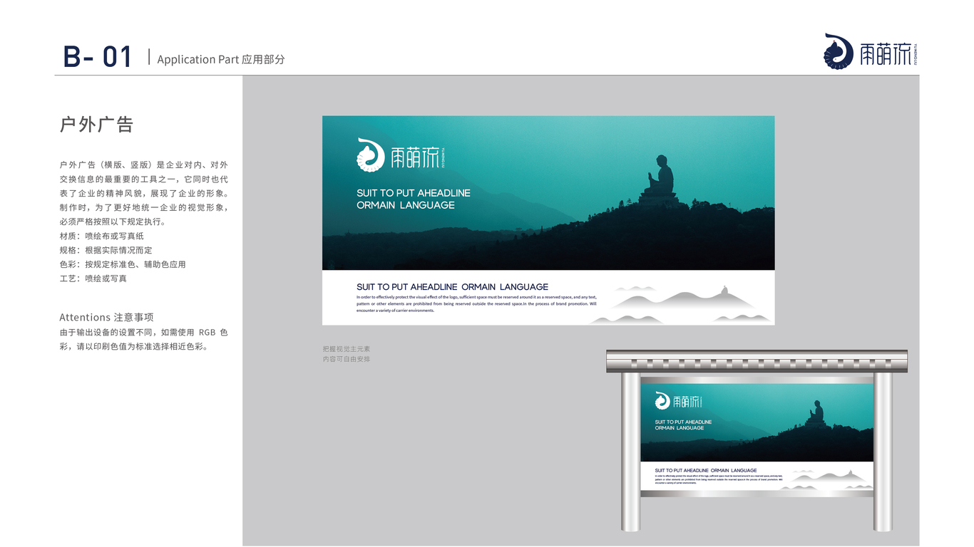Click the paragraph line beginning "户外广告（横版、竖版）"
The height and width of the screenshot is (547, 974).
[x=144, y=165]
